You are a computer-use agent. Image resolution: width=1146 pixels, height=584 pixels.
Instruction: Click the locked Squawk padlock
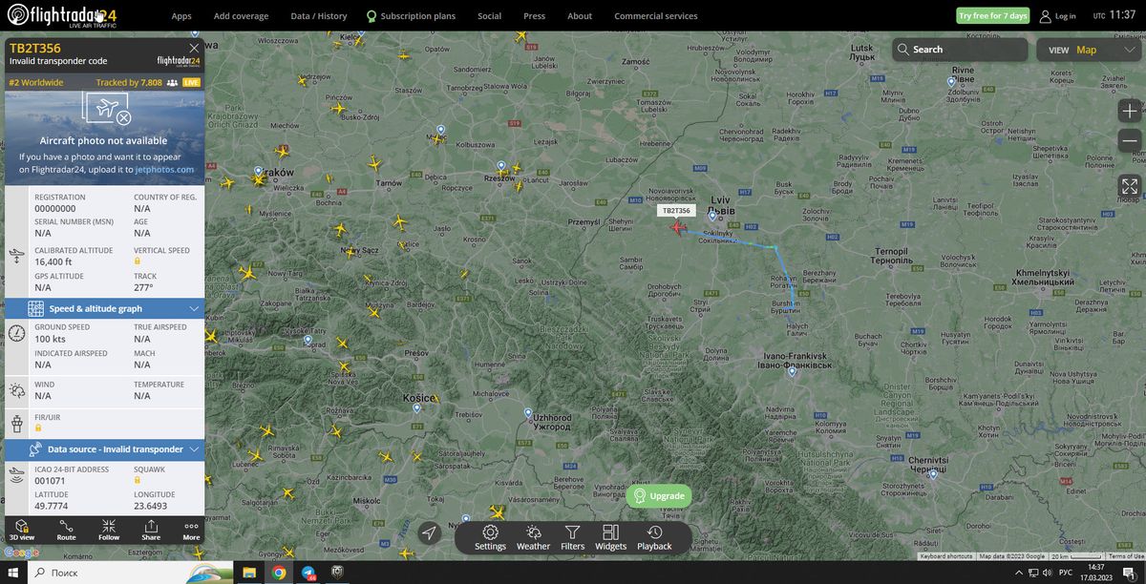pos(138,480)
